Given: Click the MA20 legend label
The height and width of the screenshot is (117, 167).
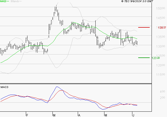Looking at the screenshot, I should (3, 1).
